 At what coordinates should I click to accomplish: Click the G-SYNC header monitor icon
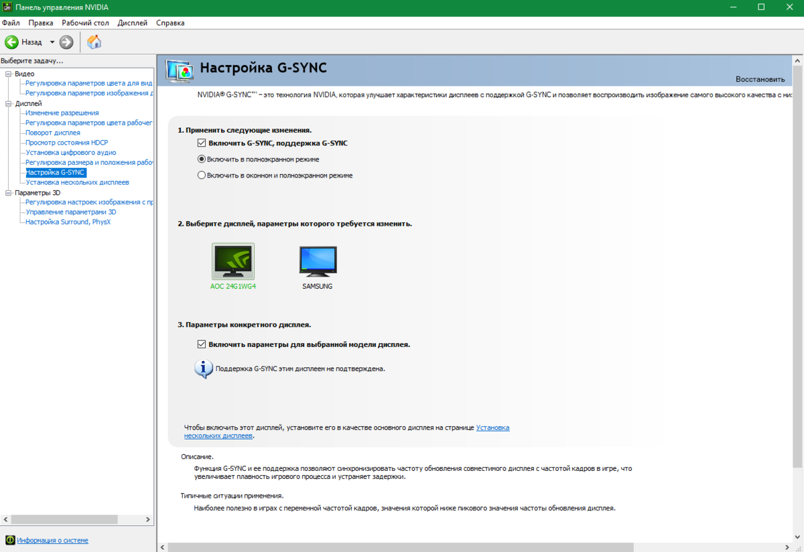[179, 70]
